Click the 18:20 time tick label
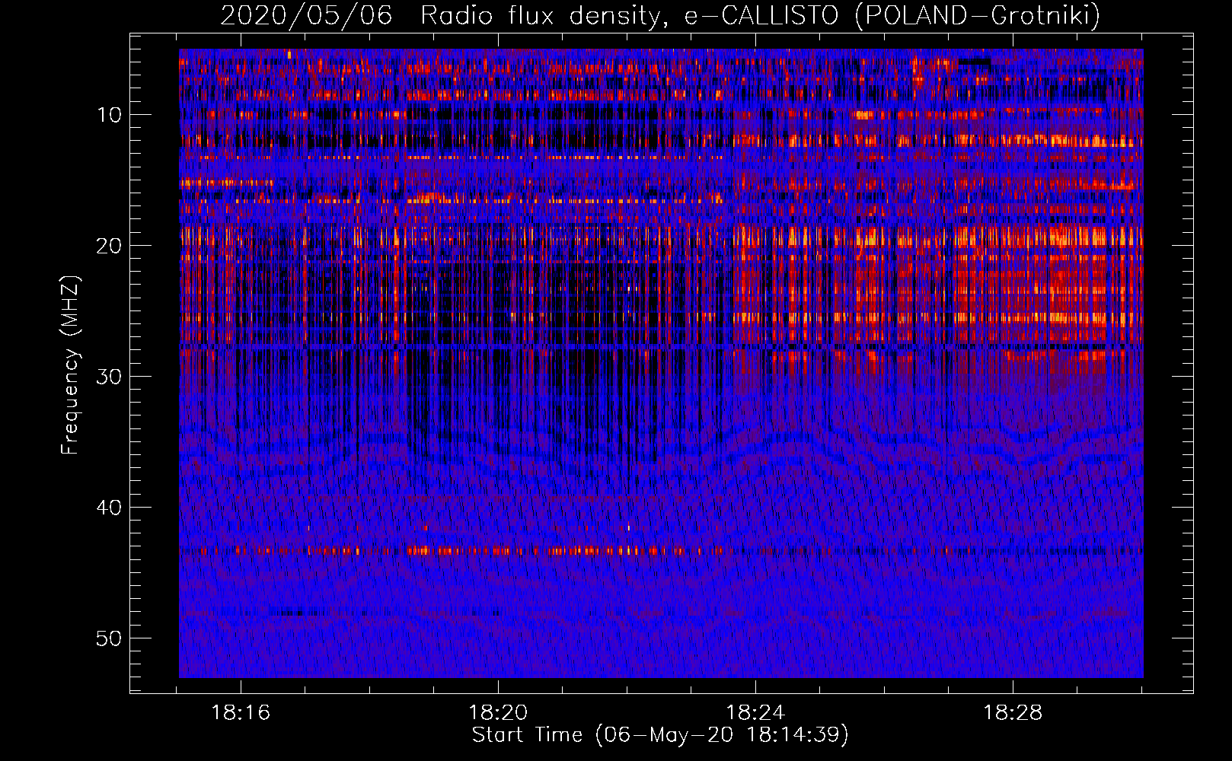 (x=498, y=713)
